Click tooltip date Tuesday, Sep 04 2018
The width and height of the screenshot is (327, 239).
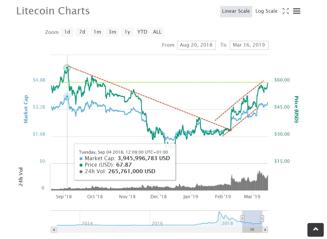point(102,152)
